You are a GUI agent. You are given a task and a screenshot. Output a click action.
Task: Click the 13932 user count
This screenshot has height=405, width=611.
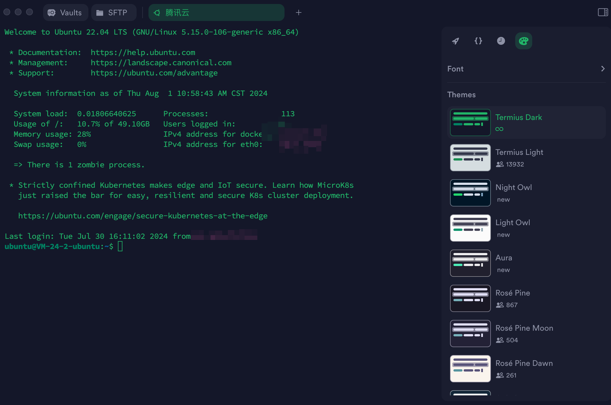coord(515,164)
